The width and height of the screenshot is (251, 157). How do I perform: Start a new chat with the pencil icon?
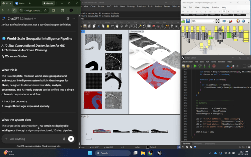pos(68,19)
